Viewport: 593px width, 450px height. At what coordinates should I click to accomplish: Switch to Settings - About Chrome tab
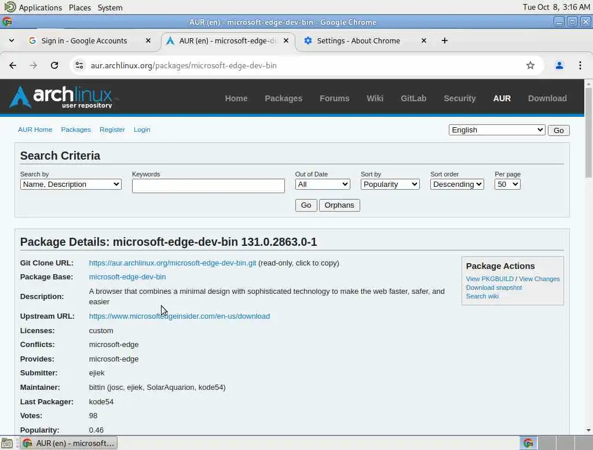coord(358,41)
